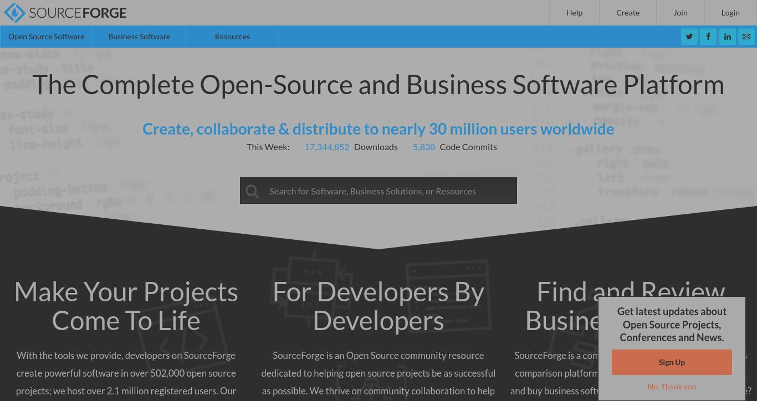
Task: Open the Create link in header
Action: pyautogui.click(x=628, y=13)
